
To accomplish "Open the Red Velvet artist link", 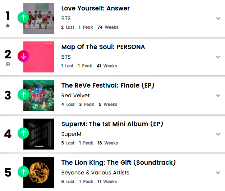I will [x=75, y=95].
